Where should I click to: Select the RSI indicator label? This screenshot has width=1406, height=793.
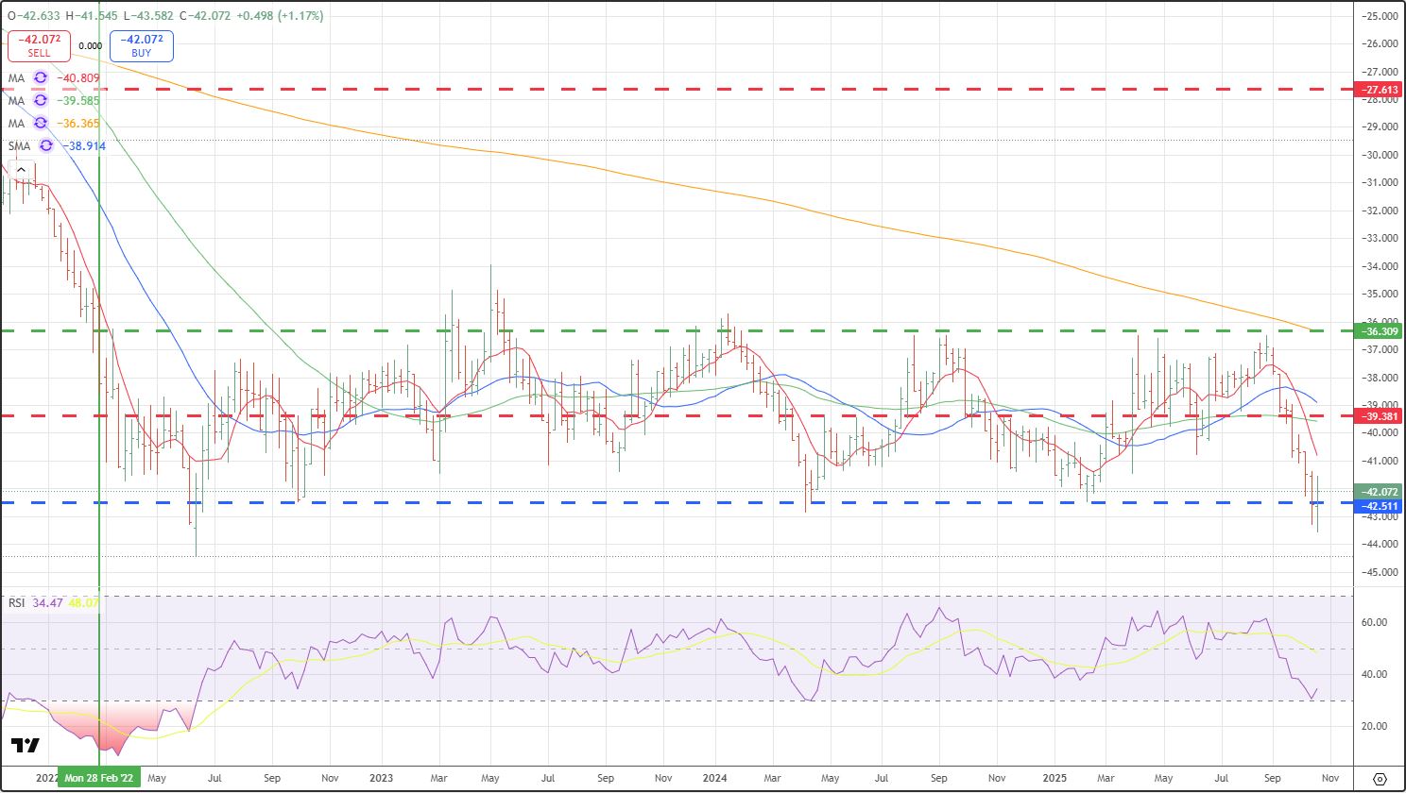tap(17, 602)
